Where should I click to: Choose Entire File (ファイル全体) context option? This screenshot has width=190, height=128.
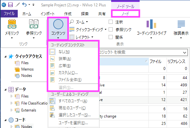pos(70,79)
